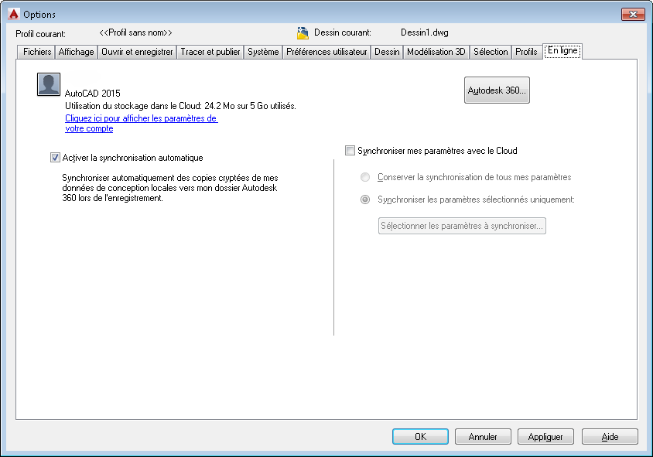
Task: Click the cloud storage usage text
Action: (180, 106)
